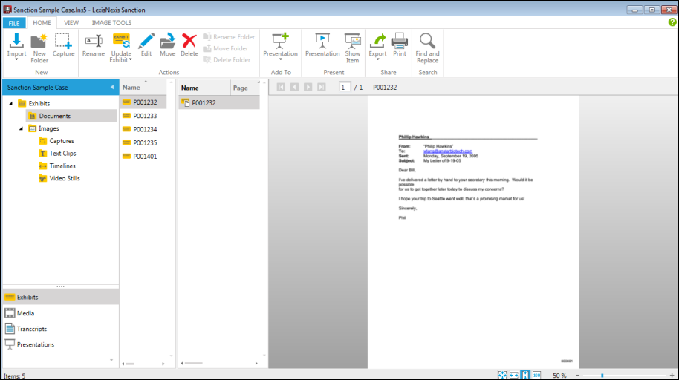Click the red Delete icon
Image resolution: width=679 pixels, height=380 pixels.
coord(189,41)
